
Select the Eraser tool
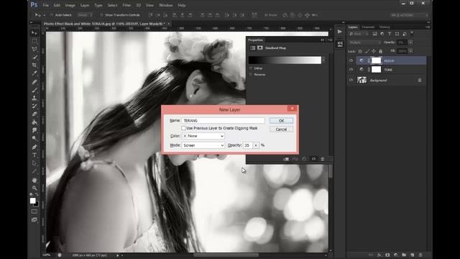tap(34, 114)
